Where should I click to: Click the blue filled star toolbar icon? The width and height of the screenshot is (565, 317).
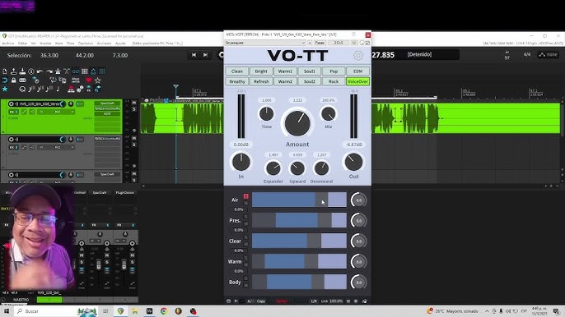click(5, 89)
